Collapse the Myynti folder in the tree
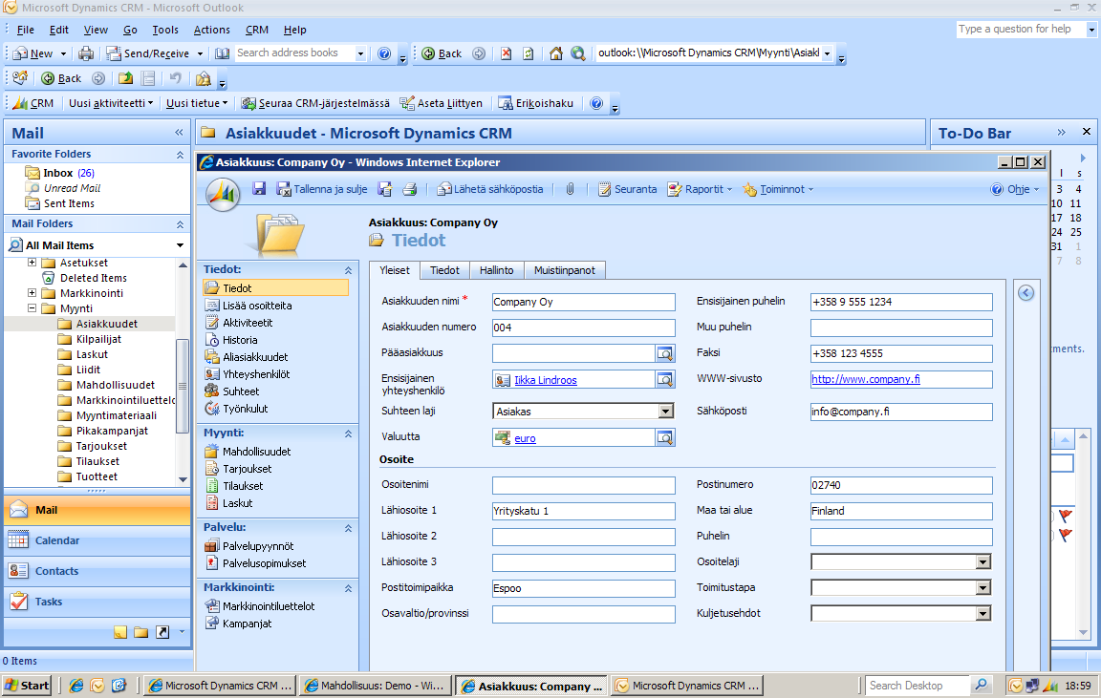The width and height of the screenshot is (1101, 698). coord(32,308)
